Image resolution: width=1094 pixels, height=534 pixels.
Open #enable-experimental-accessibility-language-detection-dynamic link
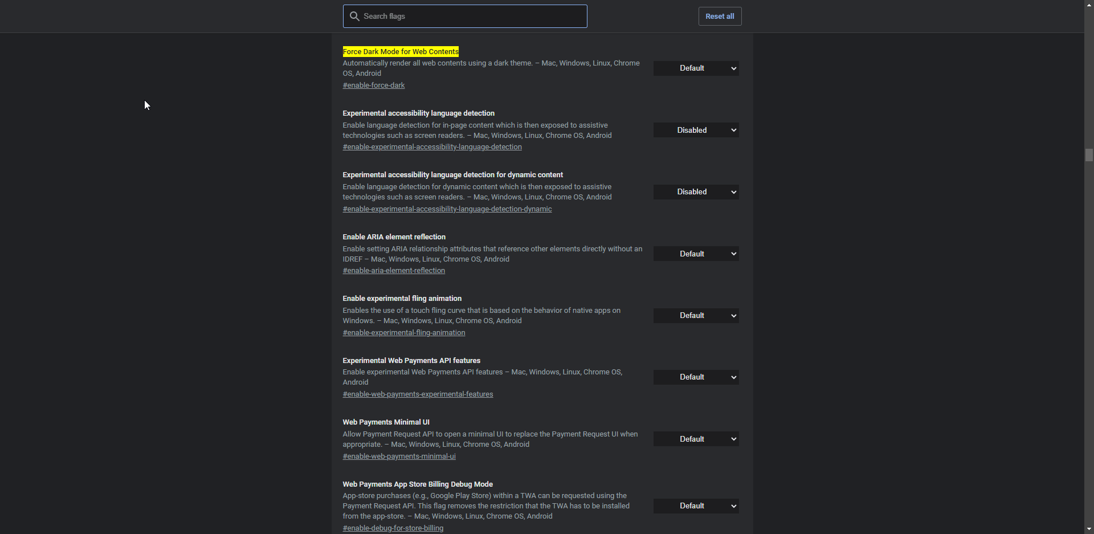click(447, 209)
